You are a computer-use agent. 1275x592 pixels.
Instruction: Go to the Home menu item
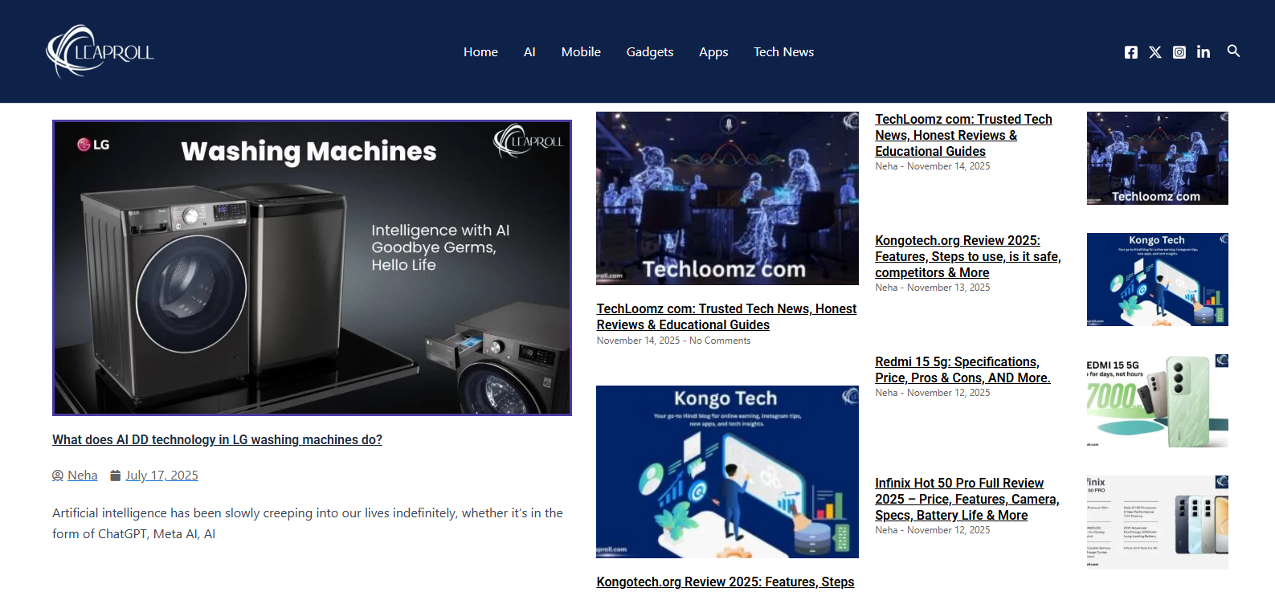pyautogui.click(x=480, y=52)
